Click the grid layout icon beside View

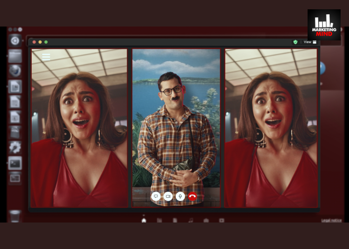tap(315, 42)
